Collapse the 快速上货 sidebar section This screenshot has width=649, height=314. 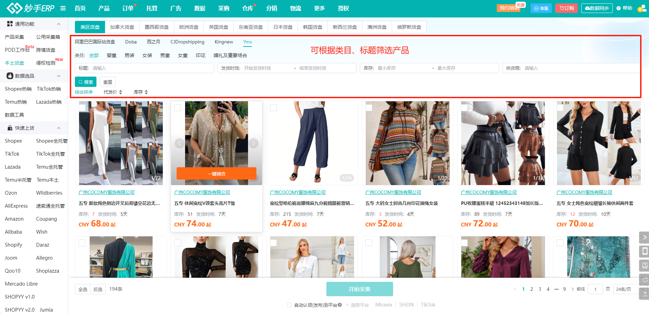[x=59, y=128]
